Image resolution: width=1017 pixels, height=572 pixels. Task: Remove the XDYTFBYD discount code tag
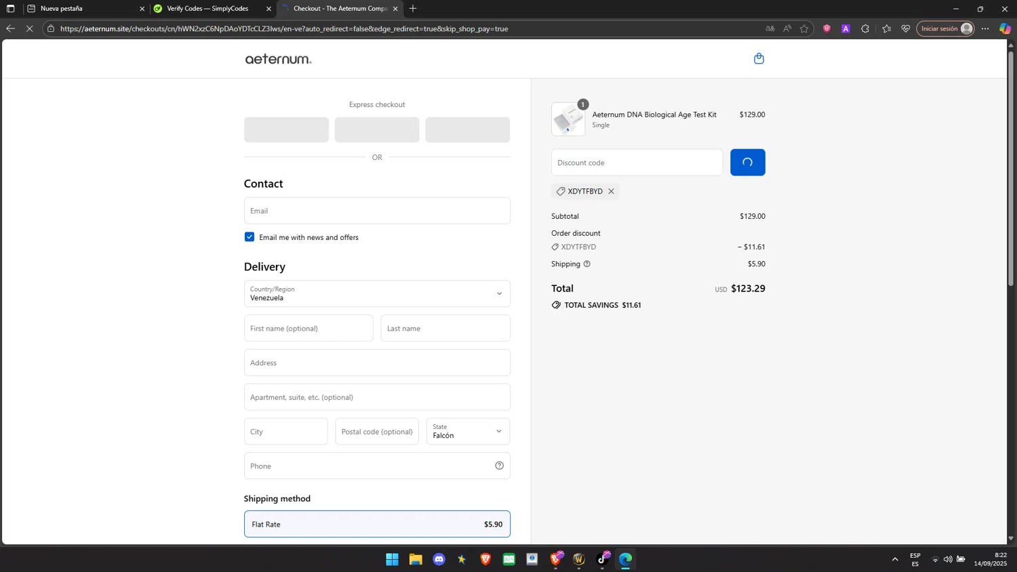click(x=611, y=191)
